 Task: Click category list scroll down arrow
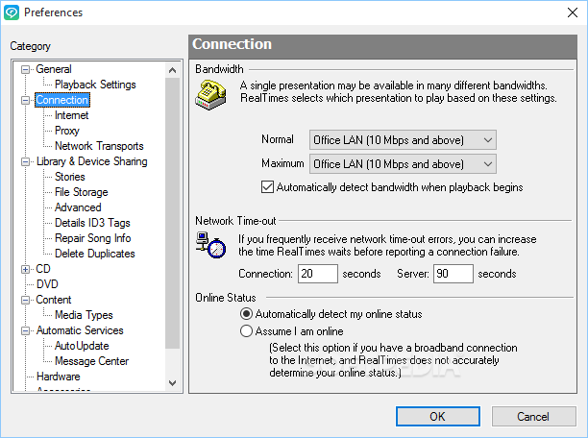pyautogui.click(x=173, y=383)
